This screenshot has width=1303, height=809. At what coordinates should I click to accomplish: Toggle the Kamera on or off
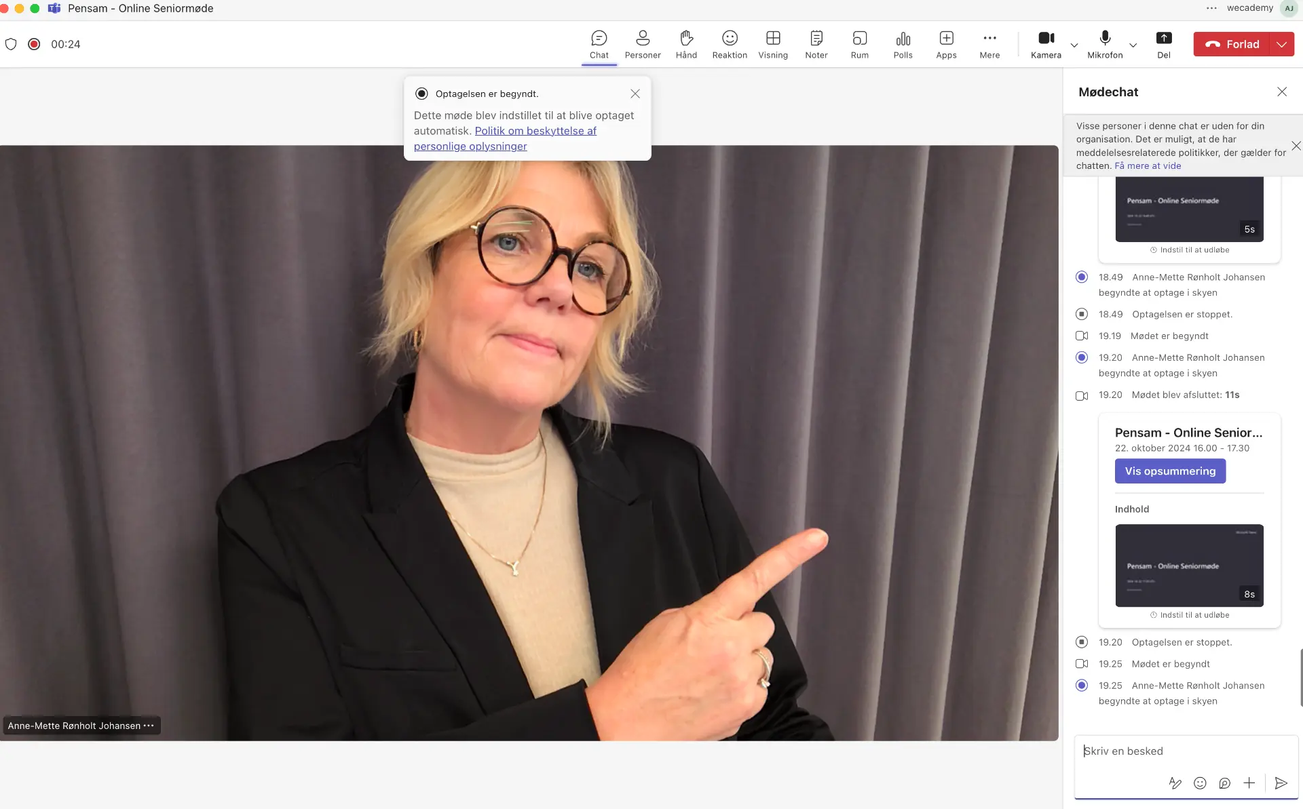click(x=1046, y=45)
